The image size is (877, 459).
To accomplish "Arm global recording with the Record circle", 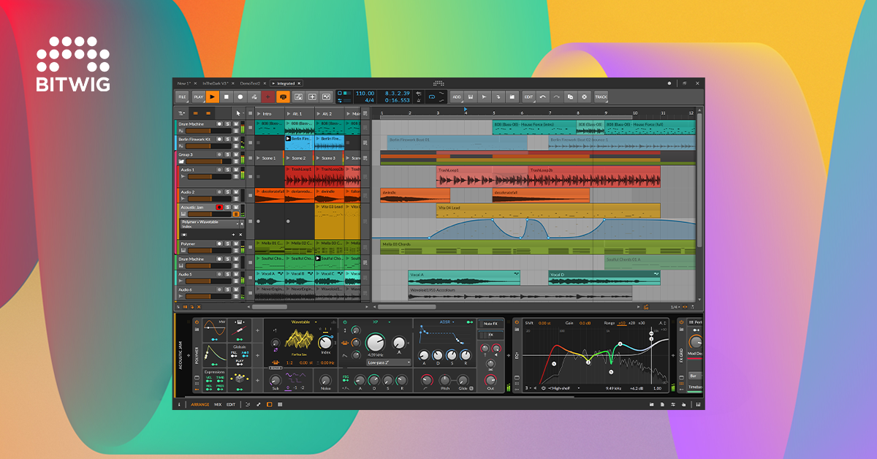I will click(x=240, y=96).
